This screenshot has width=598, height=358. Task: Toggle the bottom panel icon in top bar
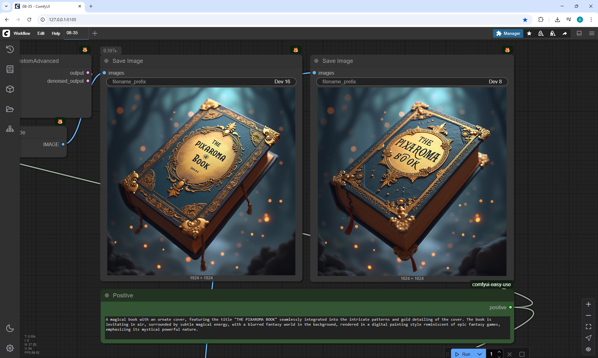pyautogui.click(x=579, y=33)
